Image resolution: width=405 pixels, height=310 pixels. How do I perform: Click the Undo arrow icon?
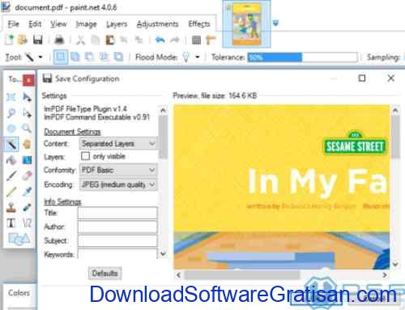pyautogui.click(x=160, y=40)
